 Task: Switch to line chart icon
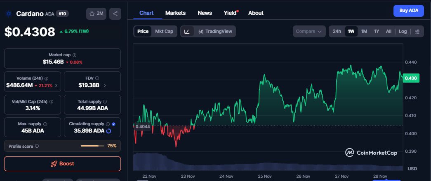point(187,32)
